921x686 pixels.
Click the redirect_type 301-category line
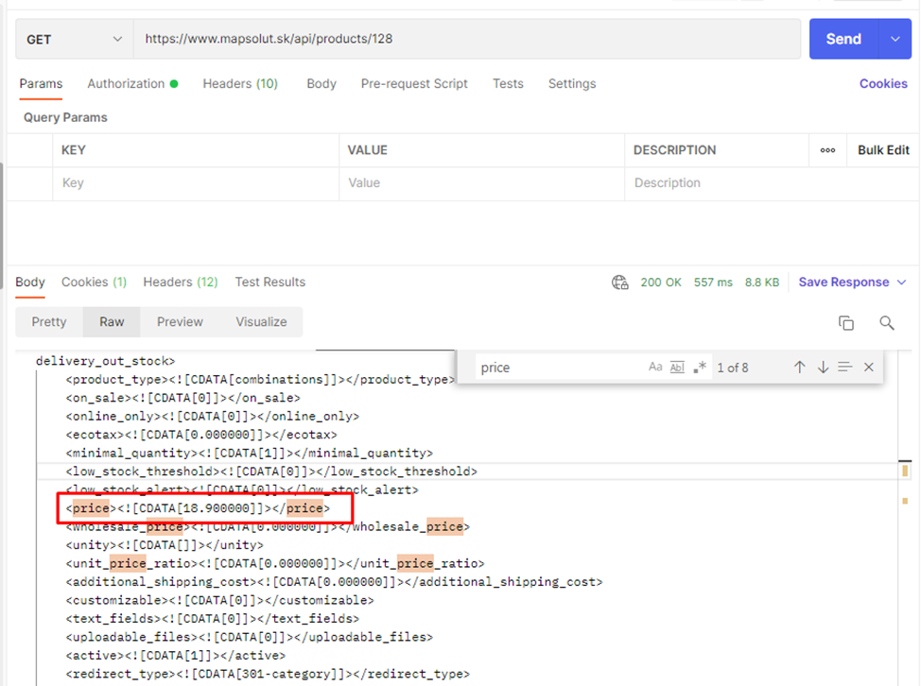[x=268, y=674]
